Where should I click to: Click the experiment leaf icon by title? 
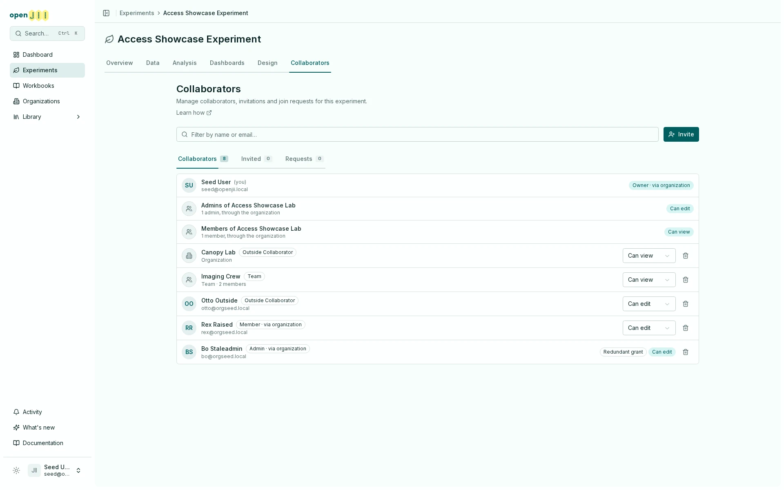click(109, 39)
